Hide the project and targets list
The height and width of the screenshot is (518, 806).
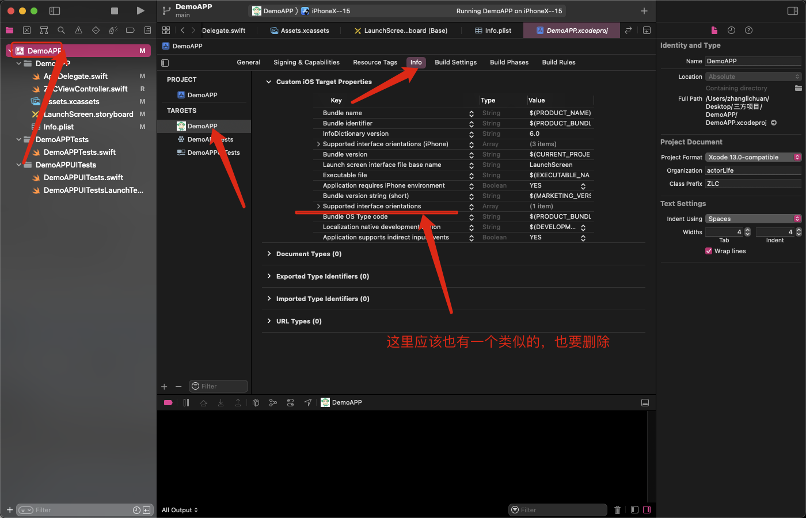pos(165,63)
